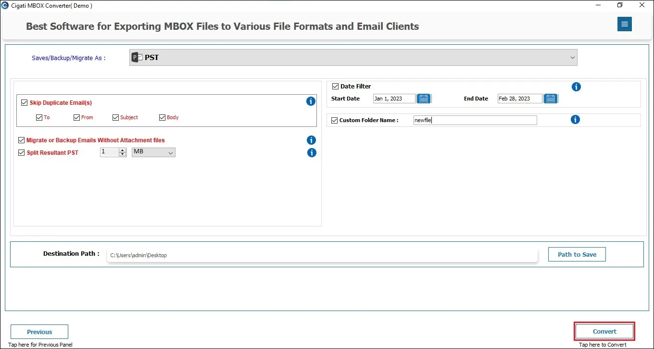Toggle Skip Duplicate Email(s) checkbox
Viewport: 654px width, 349px height.
[x=24, y=102]
